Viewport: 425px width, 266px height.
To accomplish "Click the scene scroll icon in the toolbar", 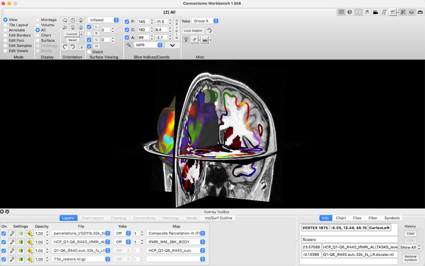I will 384,12.
